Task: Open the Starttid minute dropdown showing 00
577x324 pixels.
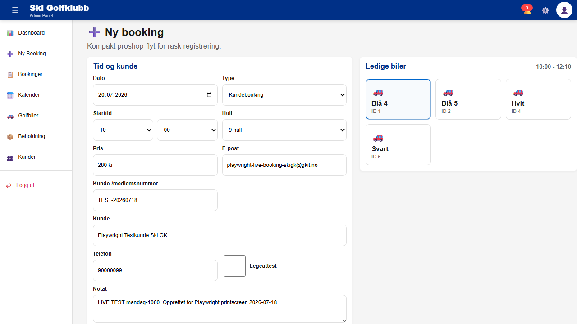Action: 187,130
